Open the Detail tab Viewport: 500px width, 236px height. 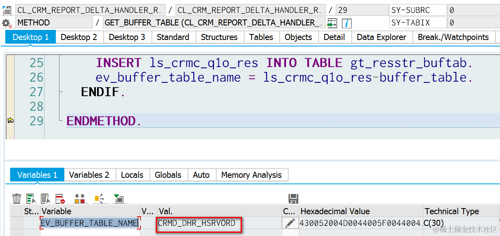(x=335, y=37)
